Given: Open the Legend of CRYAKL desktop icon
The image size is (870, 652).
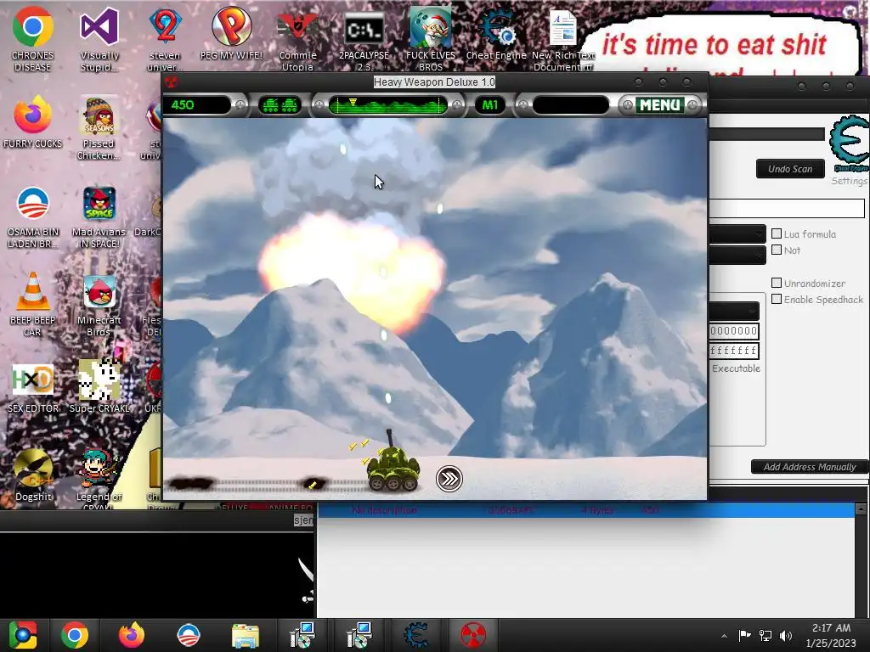Looking at the screenshot, I should click(99, 478).
